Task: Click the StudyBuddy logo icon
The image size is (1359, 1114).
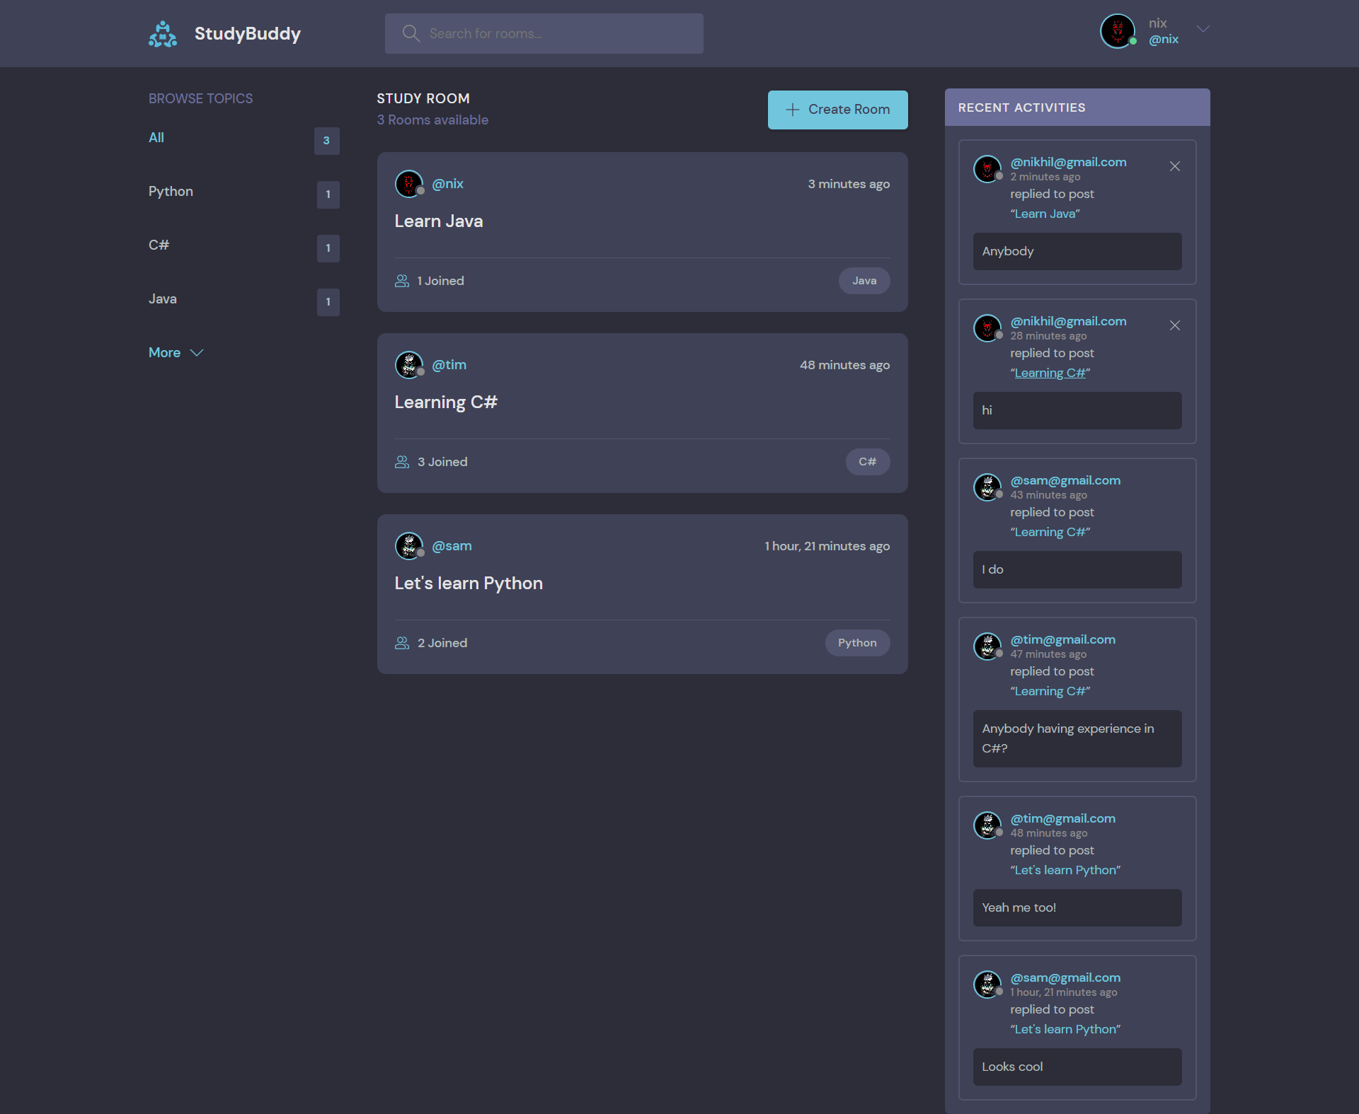Action: [162, 33]
